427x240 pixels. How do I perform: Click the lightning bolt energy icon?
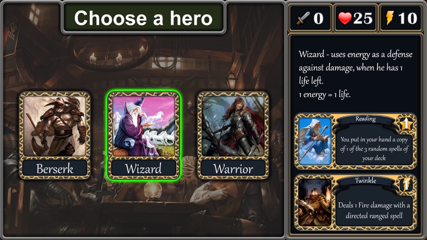[390, 18]
